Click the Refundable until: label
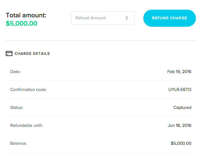 coord(26,125)
